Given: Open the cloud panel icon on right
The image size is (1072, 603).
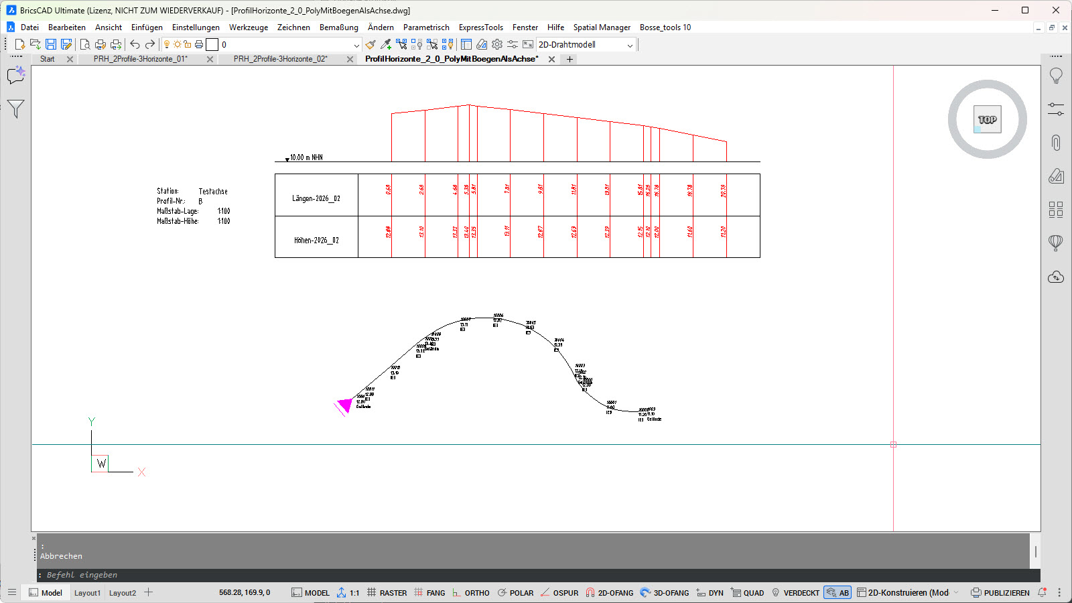Looking at the screenshot, I should pyautogui.click(x=1056, y=277).
